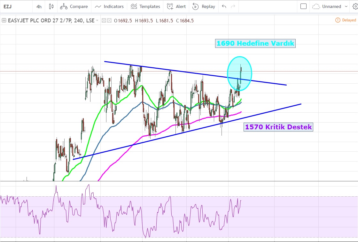Click the layout select square icon

point(304,6)
